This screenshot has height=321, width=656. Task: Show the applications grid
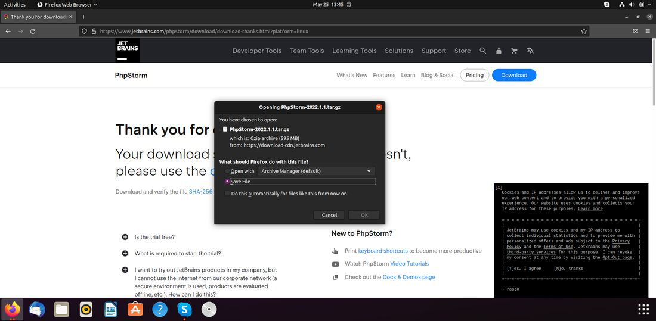pos(643,310)
